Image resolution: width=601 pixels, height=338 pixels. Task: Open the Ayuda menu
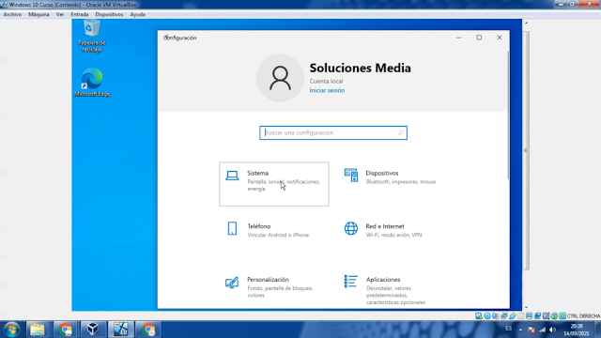pos(137,15)
